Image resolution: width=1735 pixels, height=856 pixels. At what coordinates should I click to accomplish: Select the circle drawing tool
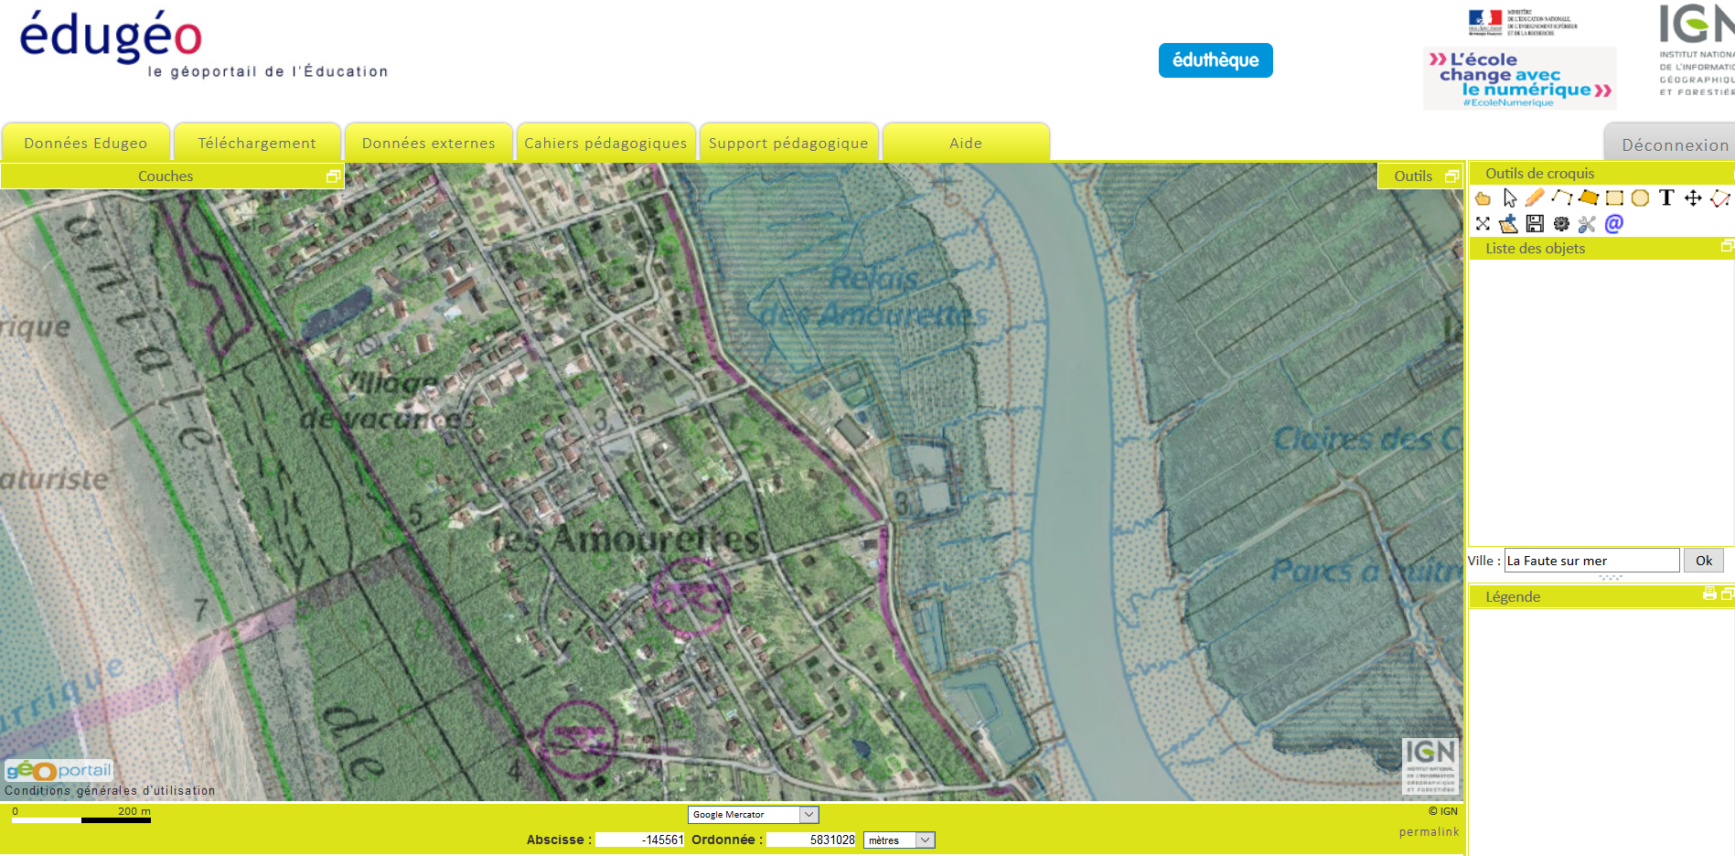coord(1640,198)
